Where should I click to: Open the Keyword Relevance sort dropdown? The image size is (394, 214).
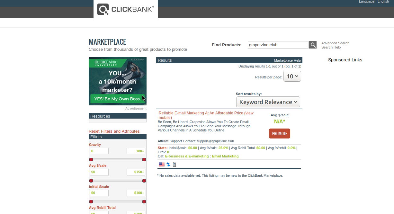click(268, 102)
